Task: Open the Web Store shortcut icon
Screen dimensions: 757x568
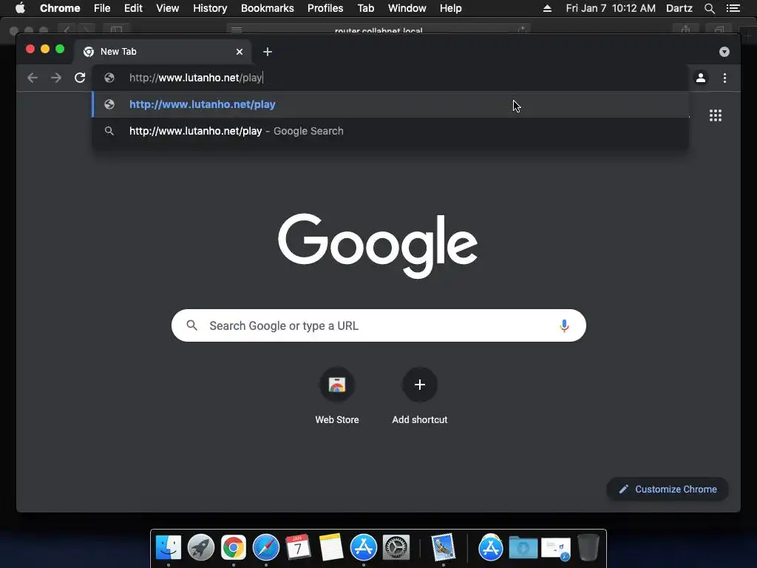Action: pos(337,385)
